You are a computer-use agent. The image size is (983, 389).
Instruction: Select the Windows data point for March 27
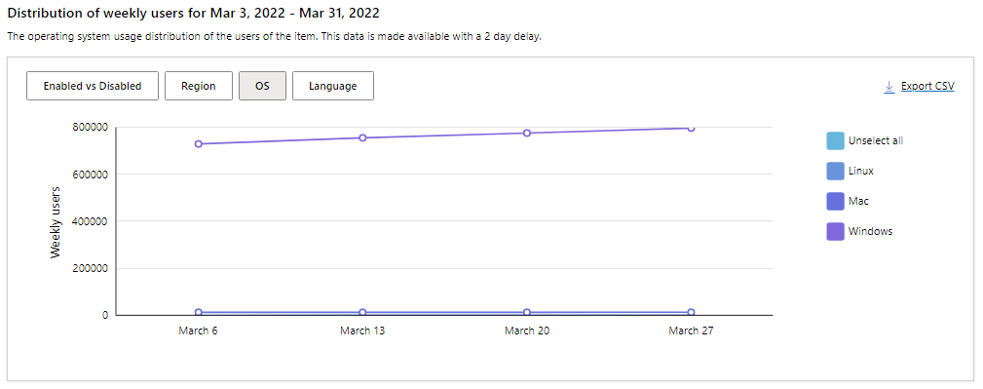(691, 128)
